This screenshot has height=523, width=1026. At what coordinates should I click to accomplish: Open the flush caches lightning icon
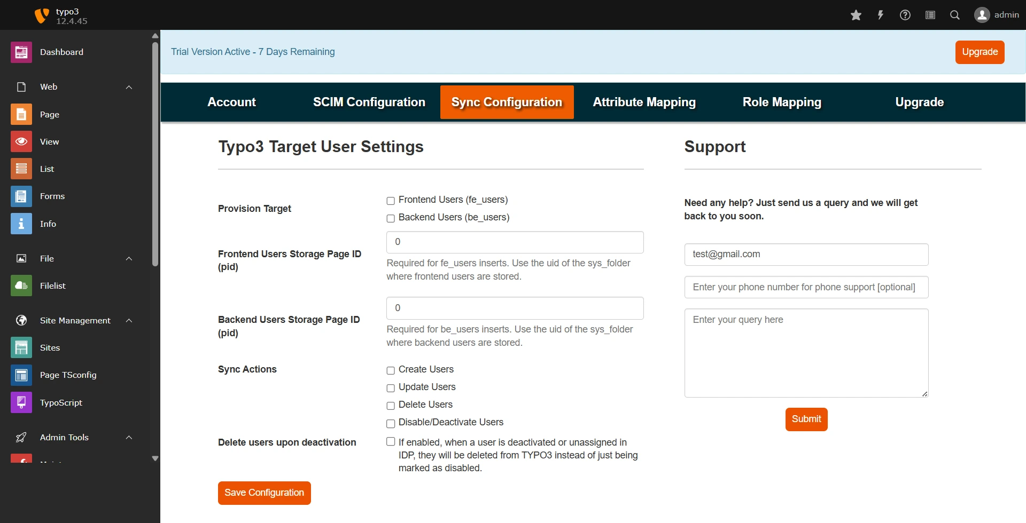(881, 15)
